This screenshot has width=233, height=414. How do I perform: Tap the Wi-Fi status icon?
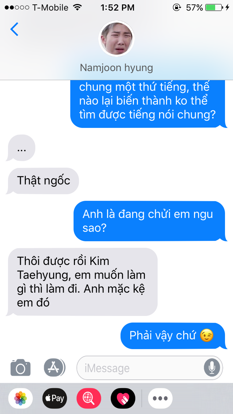[77, 7]
